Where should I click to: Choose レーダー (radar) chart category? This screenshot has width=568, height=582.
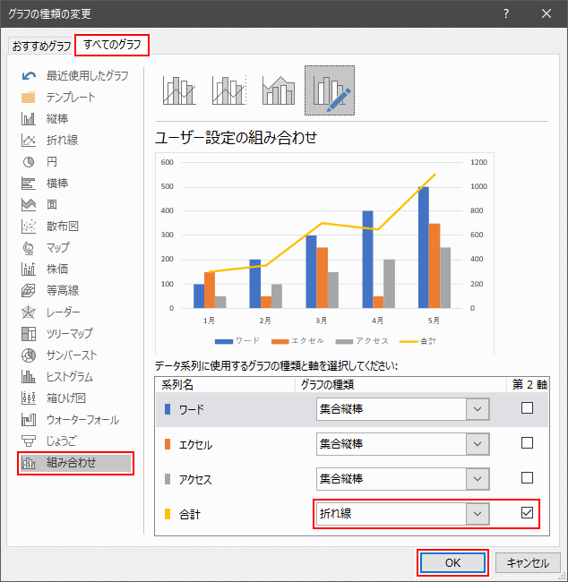[63, 312]
